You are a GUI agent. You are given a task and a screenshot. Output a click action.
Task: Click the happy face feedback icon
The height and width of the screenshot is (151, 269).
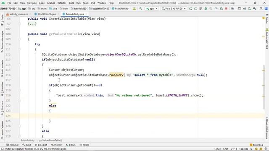[256, 149]
